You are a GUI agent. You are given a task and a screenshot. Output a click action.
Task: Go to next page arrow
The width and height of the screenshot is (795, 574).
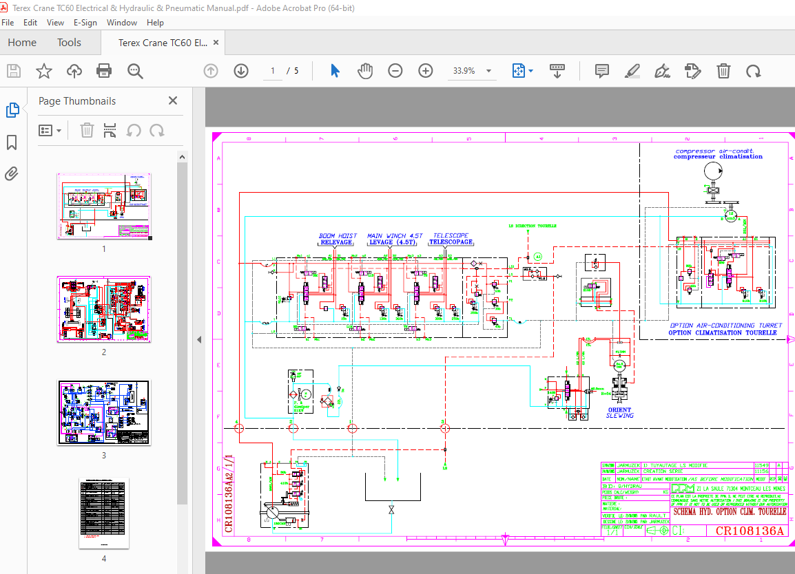pos(241,71)
